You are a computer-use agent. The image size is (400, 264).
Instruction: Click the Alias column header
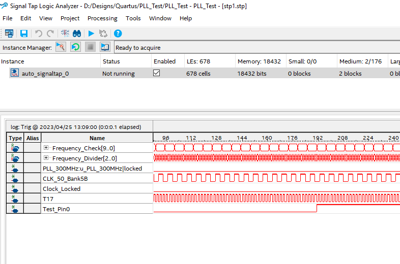pos(33,138)
